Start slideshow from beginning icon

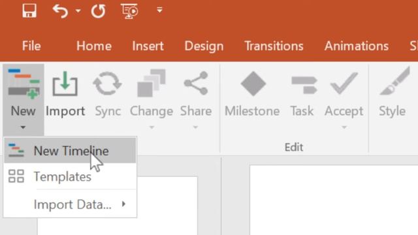tap(129, 11)
